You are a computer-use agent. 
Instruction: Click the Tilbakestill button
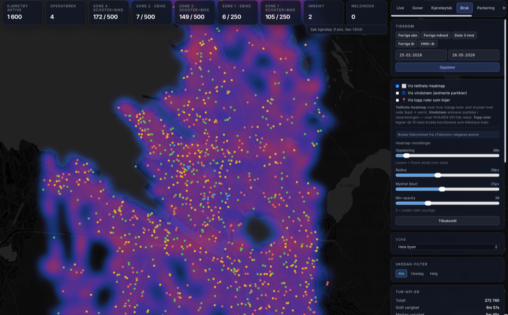(x=447, y=221)
